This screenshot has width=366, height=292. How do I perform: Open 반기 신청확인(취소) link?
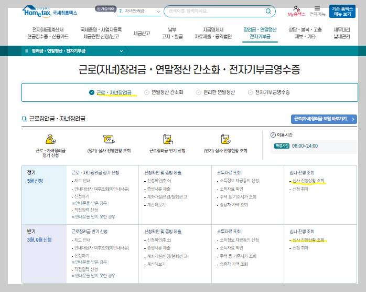(x=159, y=240)
